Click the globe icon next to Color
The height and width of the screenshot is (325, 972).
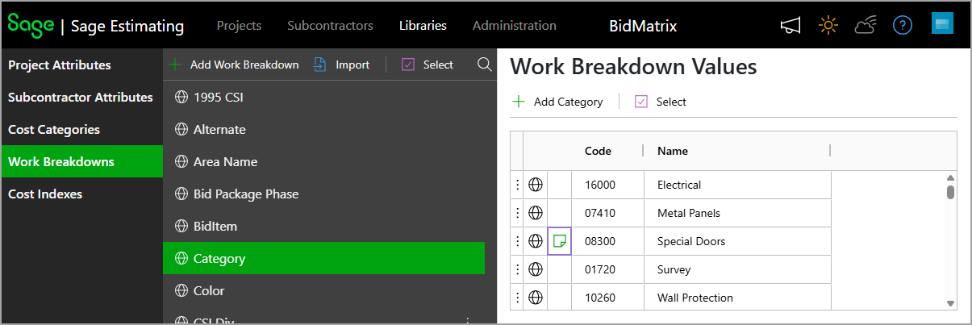pos(181,291)
